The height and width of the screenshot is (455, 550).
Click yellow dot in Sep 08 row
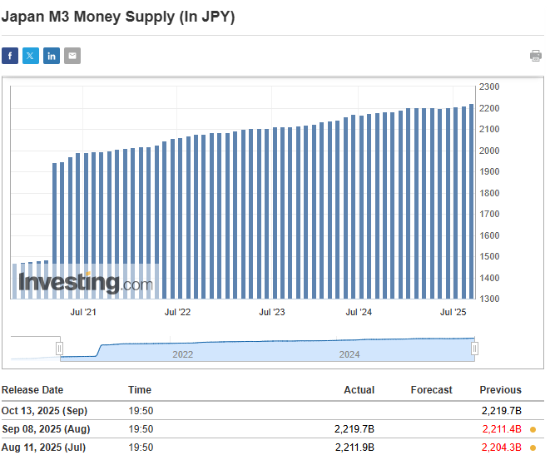click(x=533, y=429)
